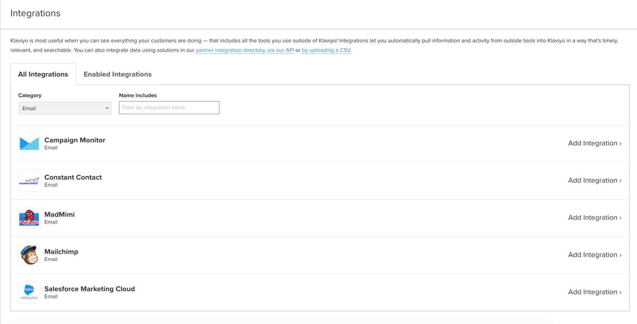This screenshot has height=324, width=637.
Task: Click the Campaign Monitor envelope logo
Action: [29, 143]
